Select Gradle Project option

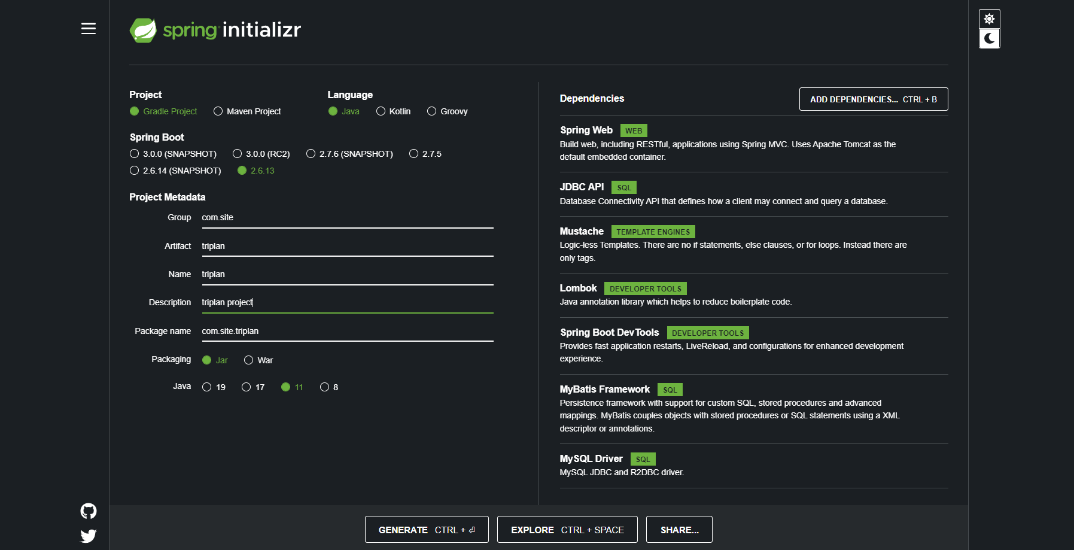[x=163, y=111]
